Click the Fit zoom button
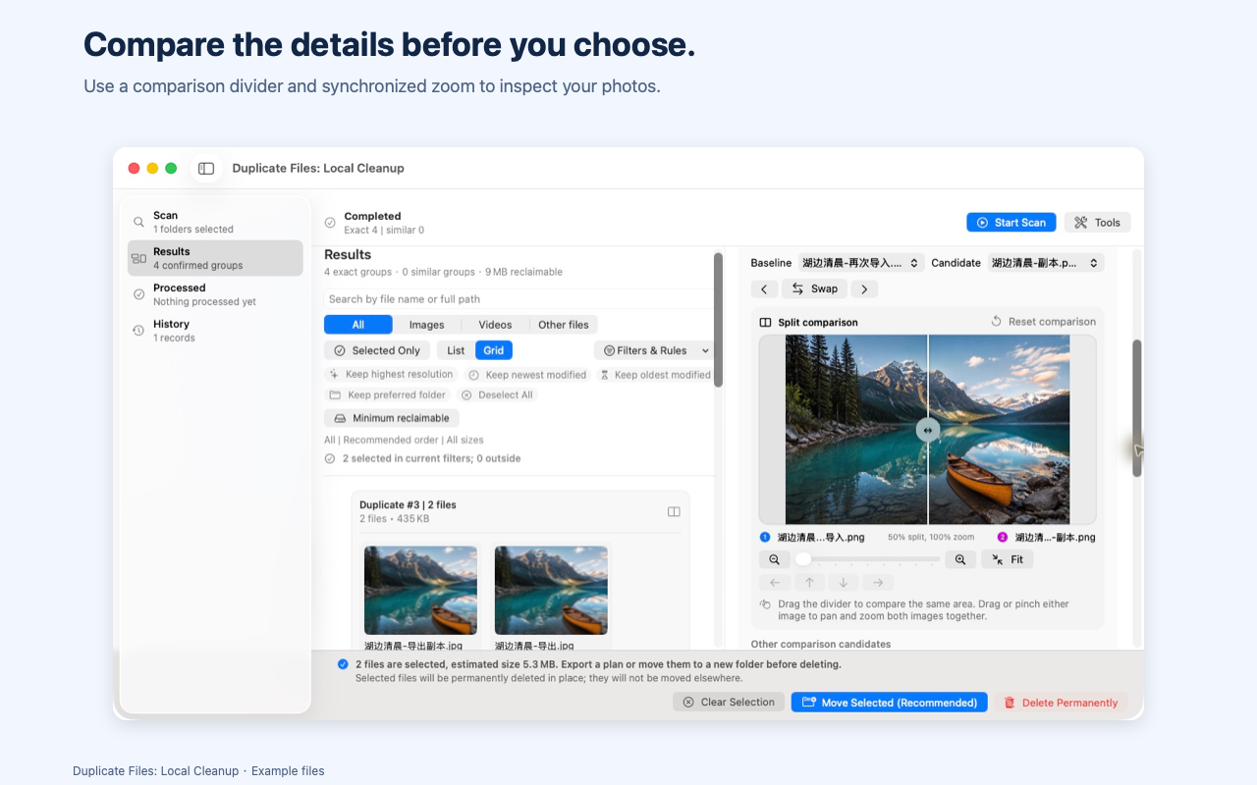 tap(1007, 559)
